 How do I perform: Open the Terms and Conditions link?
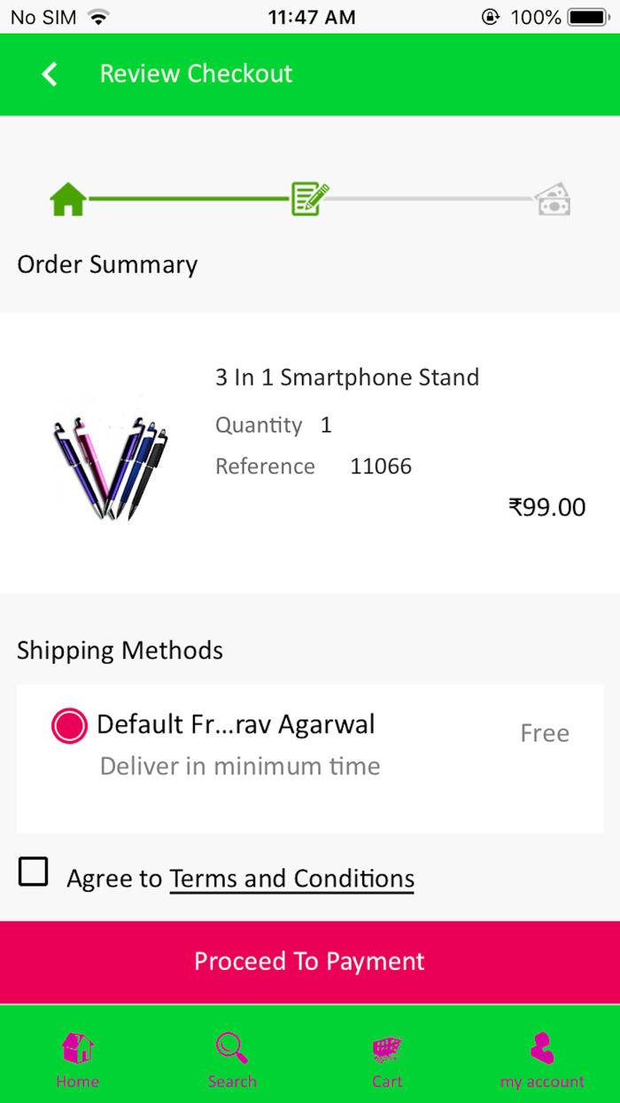tap(291, 879)
